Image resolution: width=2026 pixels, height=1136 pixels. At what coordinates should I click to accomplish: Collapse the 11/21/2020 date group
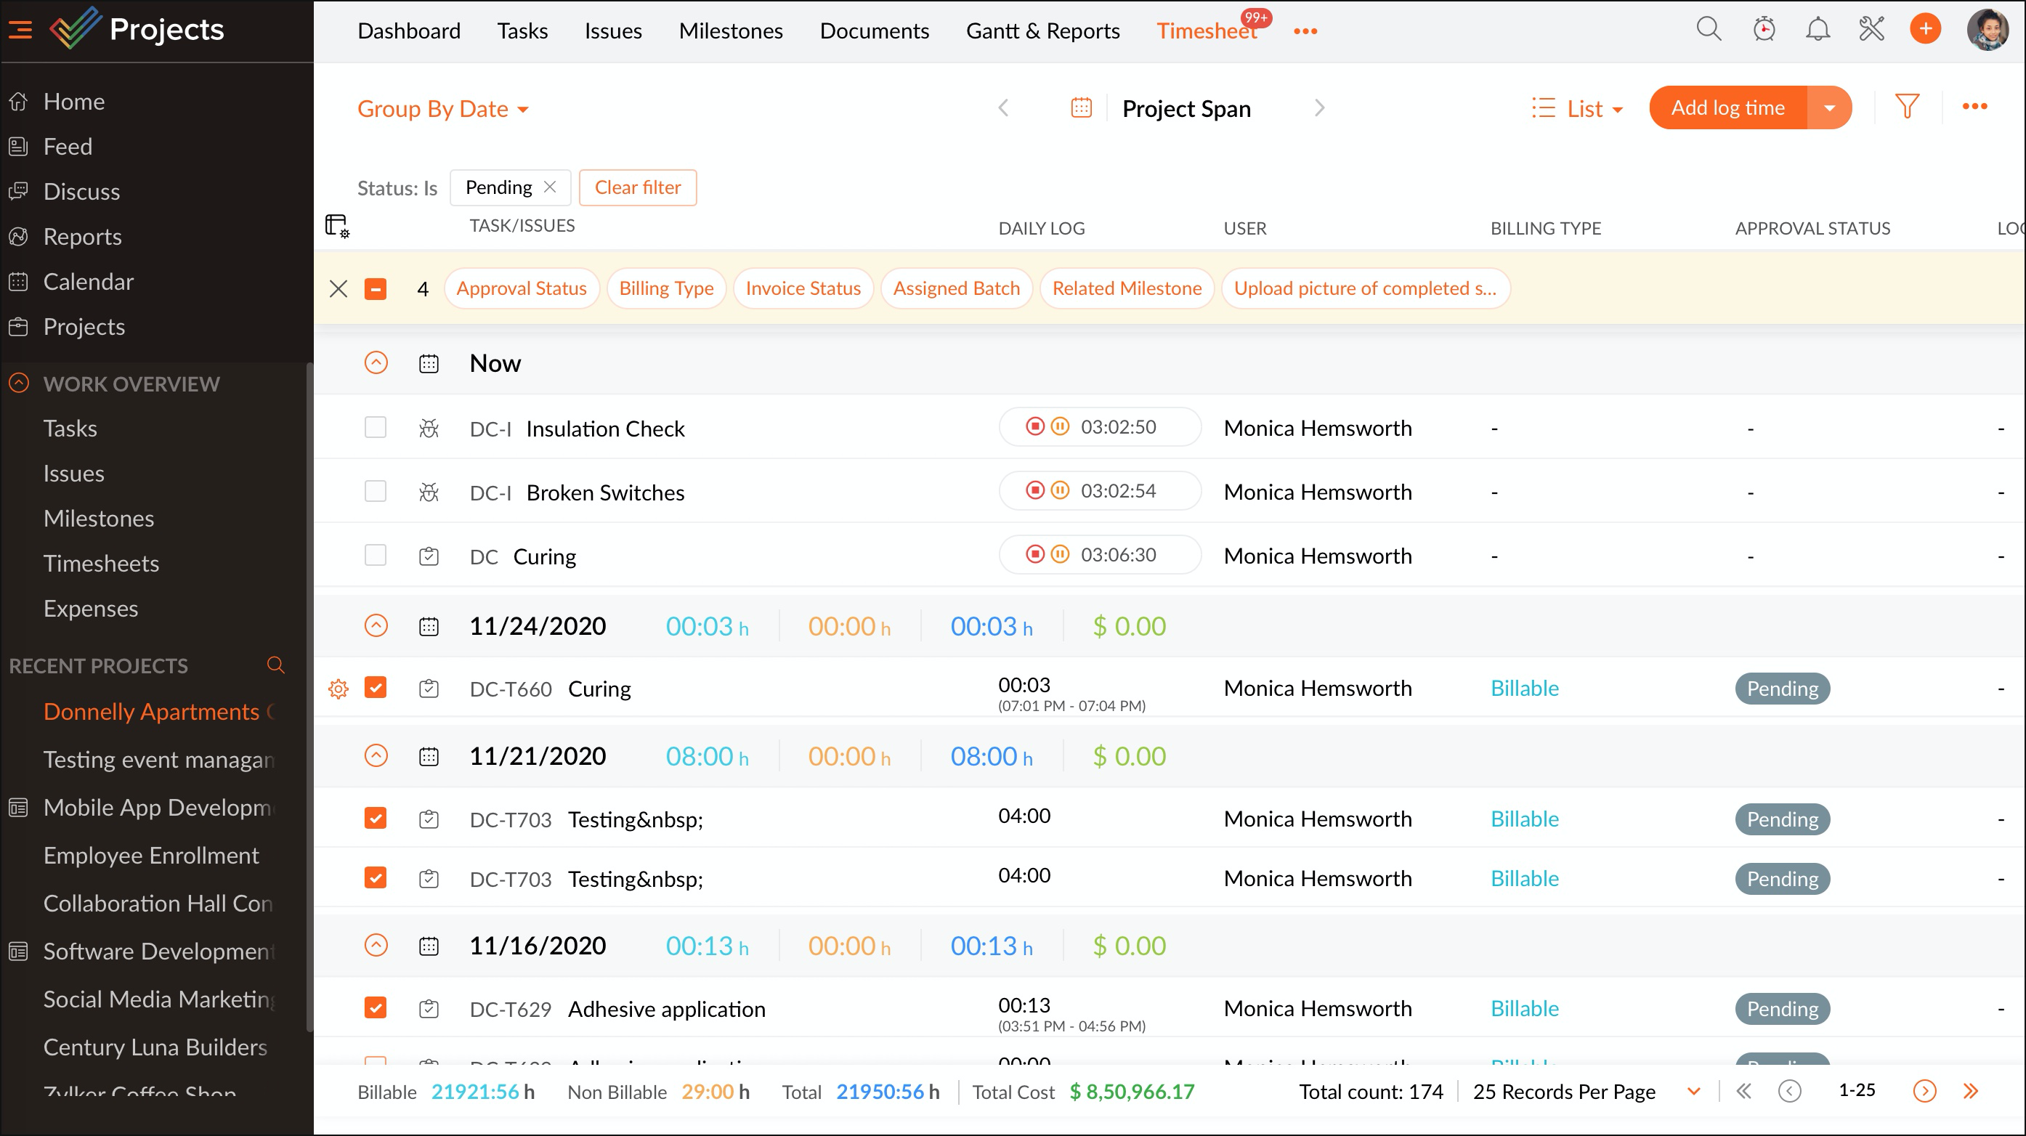click(376, 756)
